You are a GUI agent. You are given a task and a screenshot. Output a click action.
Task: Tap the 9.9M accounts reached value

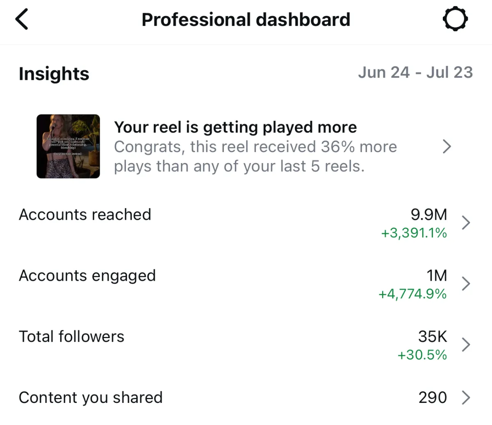(x=429, y=214)
